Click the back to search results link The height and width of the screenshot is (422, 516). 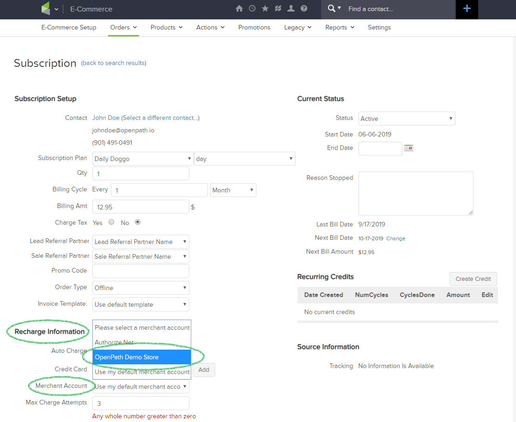114,63
